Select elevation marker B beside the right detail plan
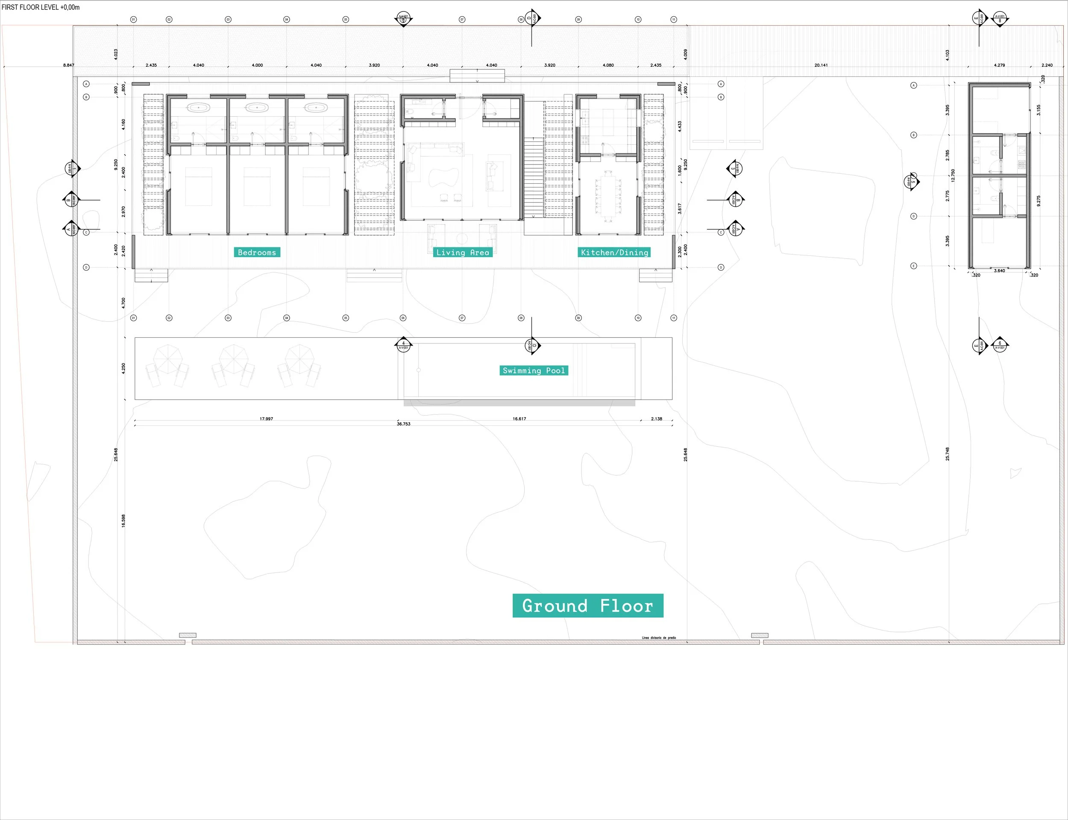This screenshot has width=1068, height=820. point(736,200)
